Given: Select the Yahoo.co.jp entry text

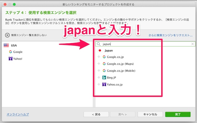Looking at the screenshot, I should (115, 85).
